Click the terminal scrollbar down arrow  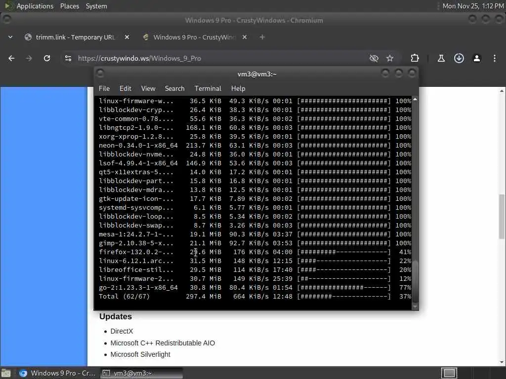tap(415, 306)
